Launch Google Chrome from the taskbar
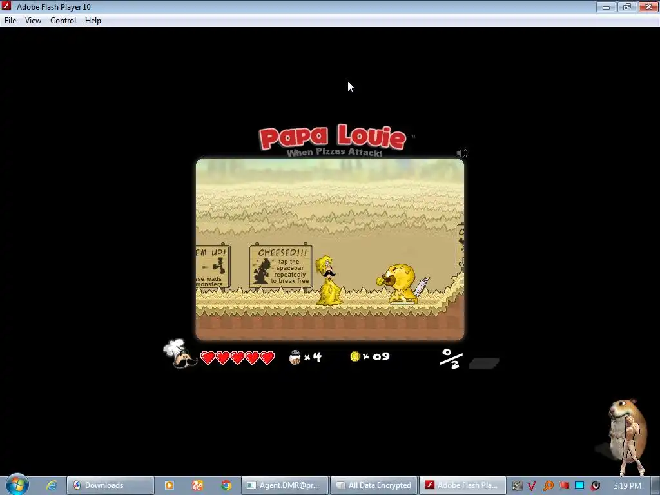 pos(226,485)
